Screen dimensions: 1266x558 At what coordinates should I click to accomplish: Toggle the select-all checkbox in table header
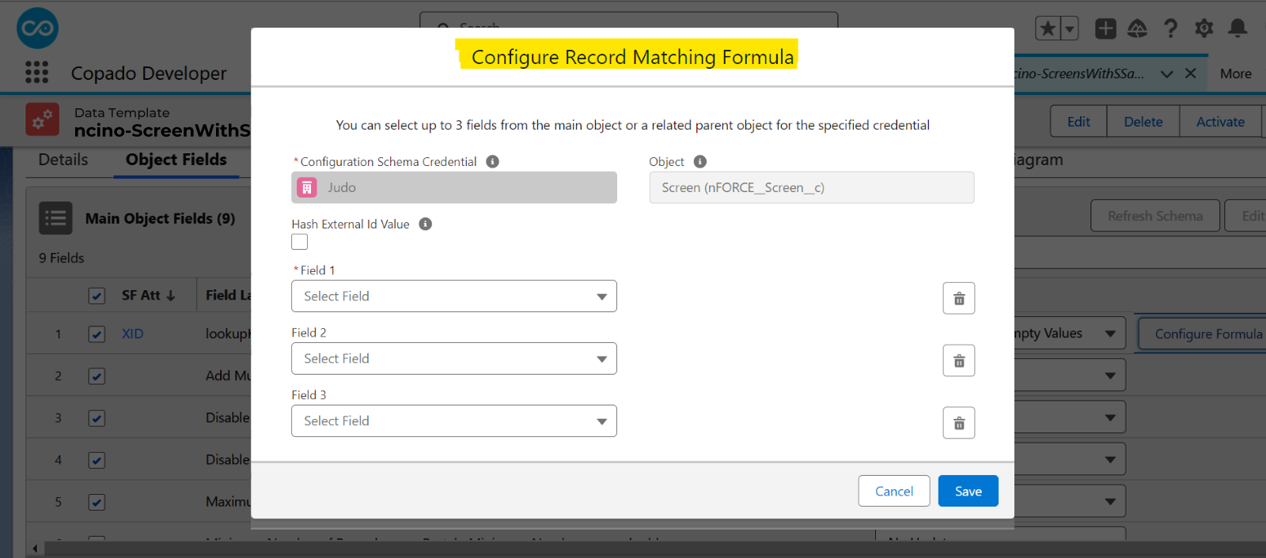[x=97, y=296]
